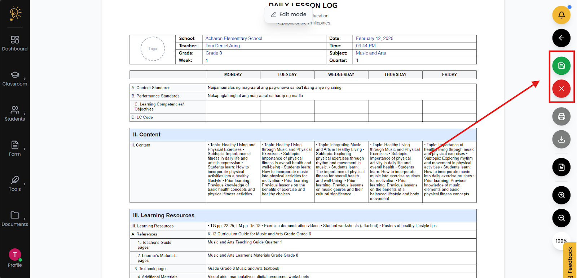Screen dimensions: 577x278
Task: Zoom in using the magnifier plus icon
Action: (561, 195)
